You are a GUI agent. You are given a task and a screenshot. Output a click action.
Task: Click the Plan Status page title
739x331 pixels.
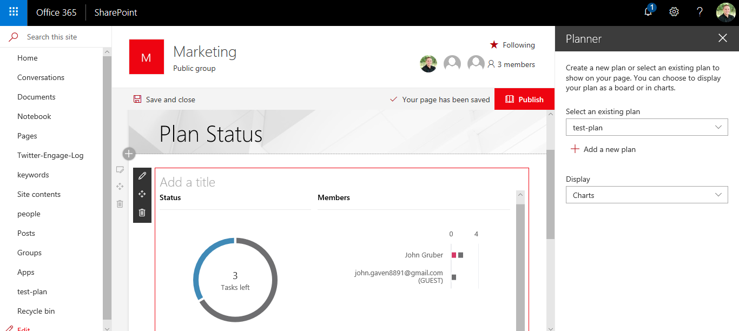[x=211, y=134]
